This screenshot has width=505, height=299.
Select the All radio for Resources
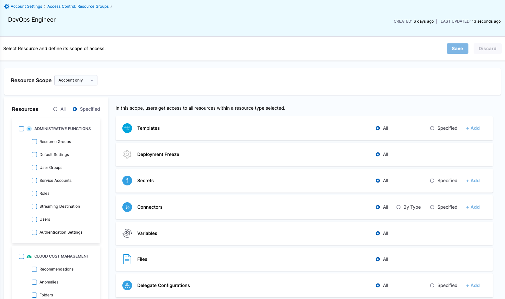tap(55, 109)
